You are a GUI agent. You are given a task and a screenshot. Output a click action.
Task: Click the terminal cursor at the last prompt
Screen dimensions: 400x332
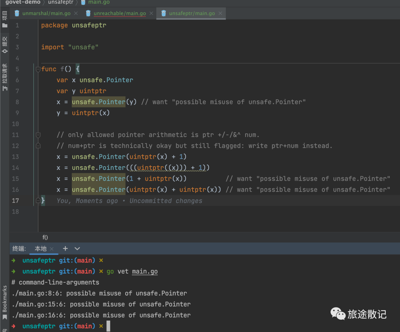109,326
